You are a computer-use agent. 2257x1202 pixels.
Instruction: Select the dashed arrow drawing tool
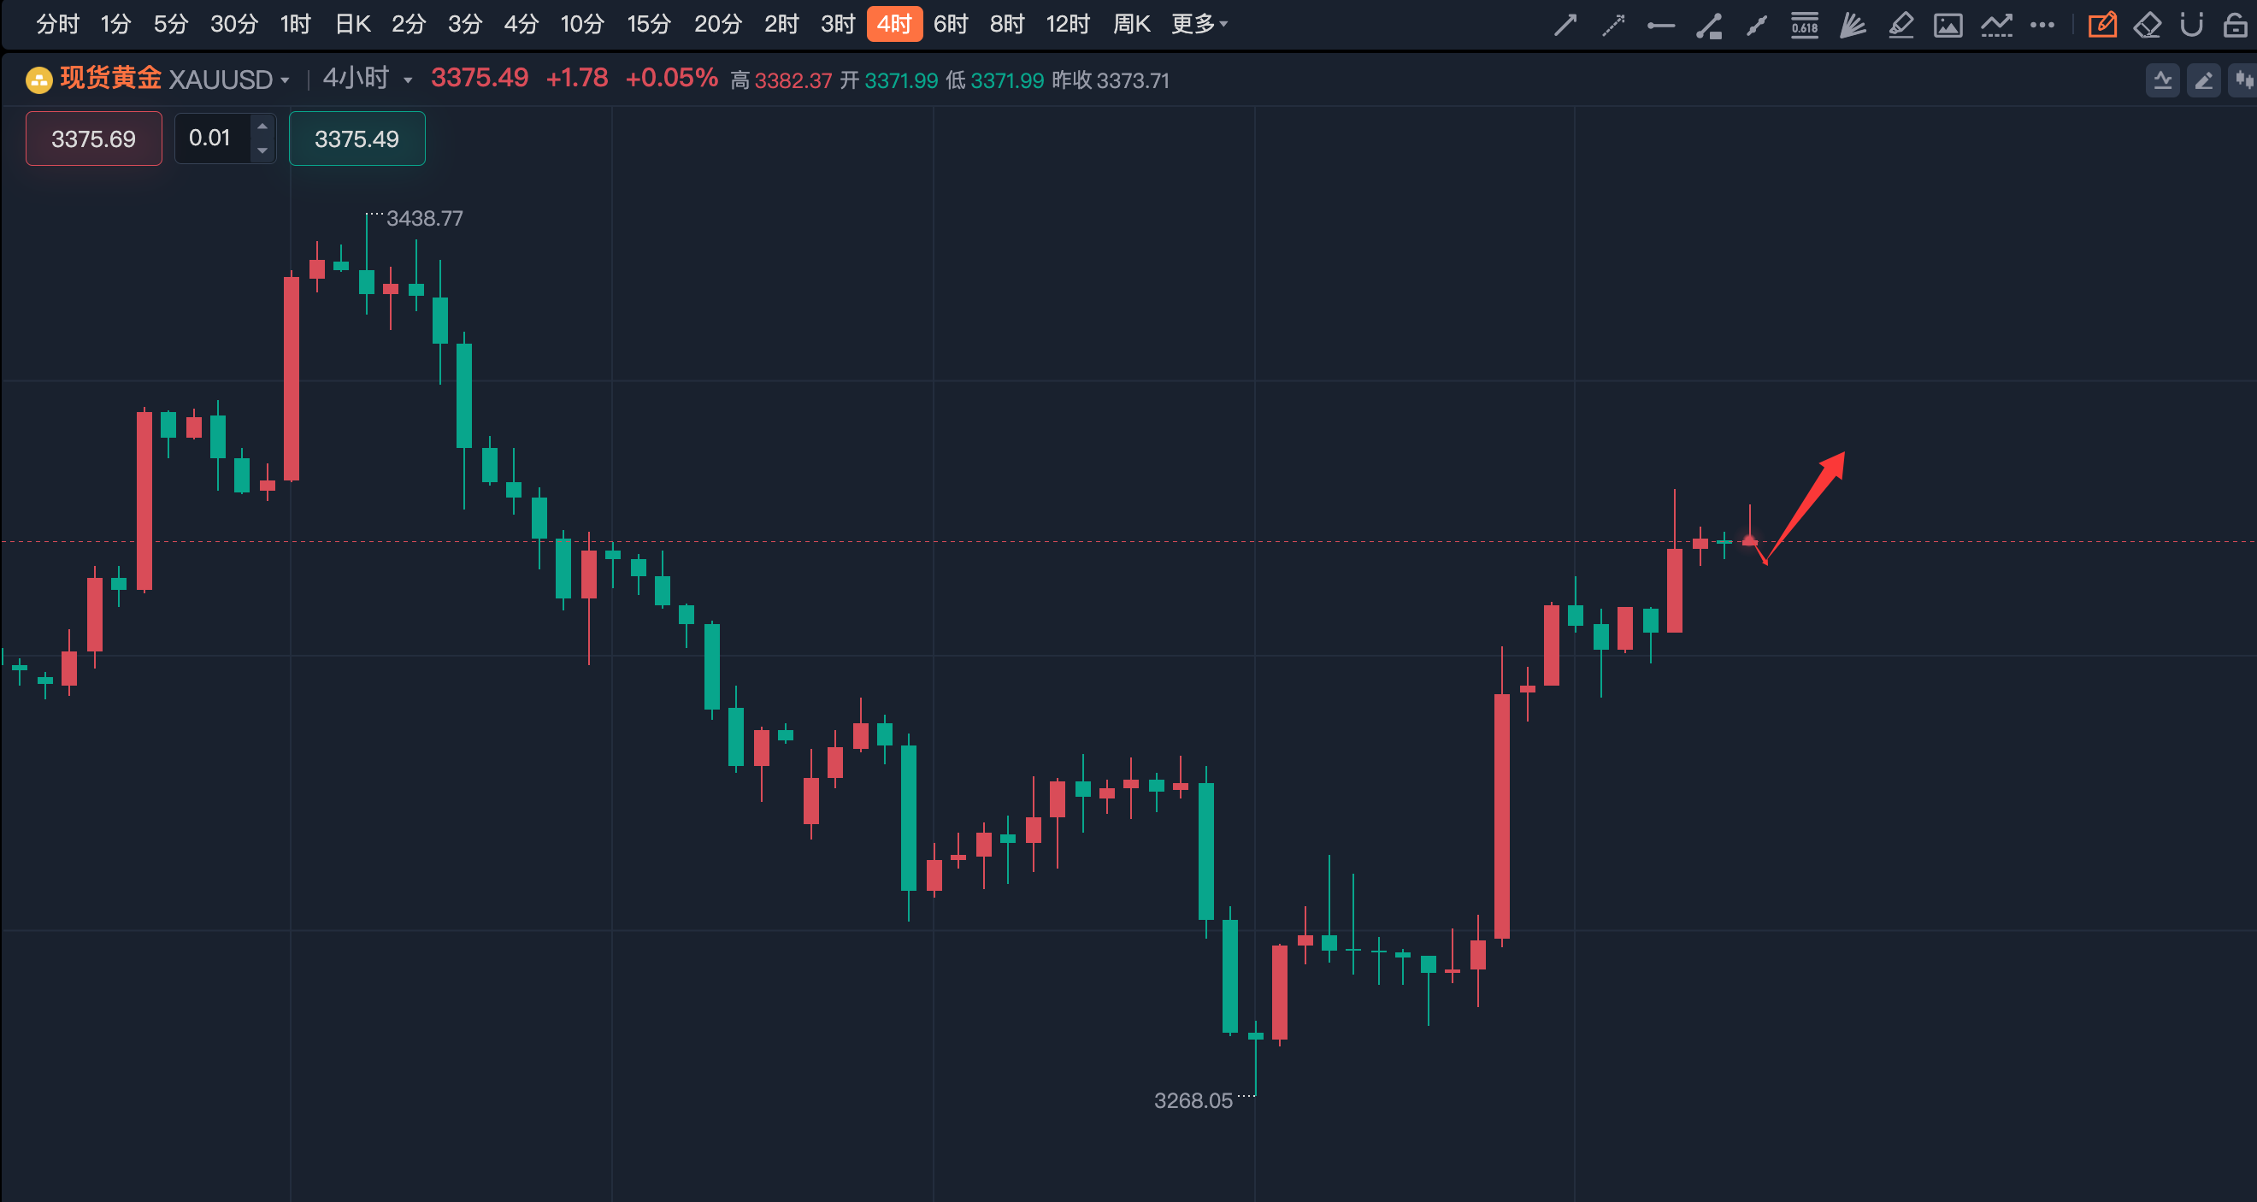click(1612, 25)
